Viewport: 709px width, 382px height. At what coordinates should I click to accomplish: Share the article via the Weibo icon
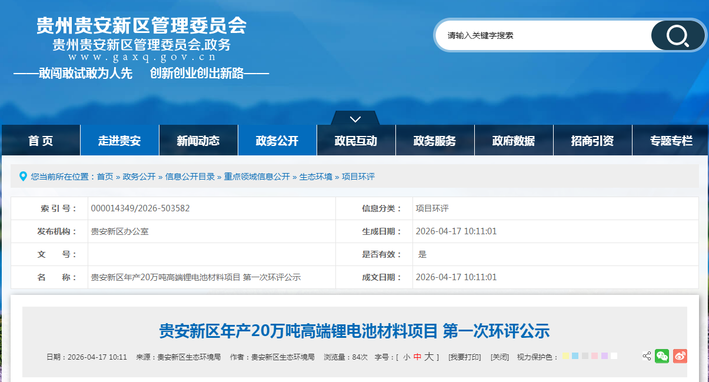pyautogui.click(x=680, y=356)
